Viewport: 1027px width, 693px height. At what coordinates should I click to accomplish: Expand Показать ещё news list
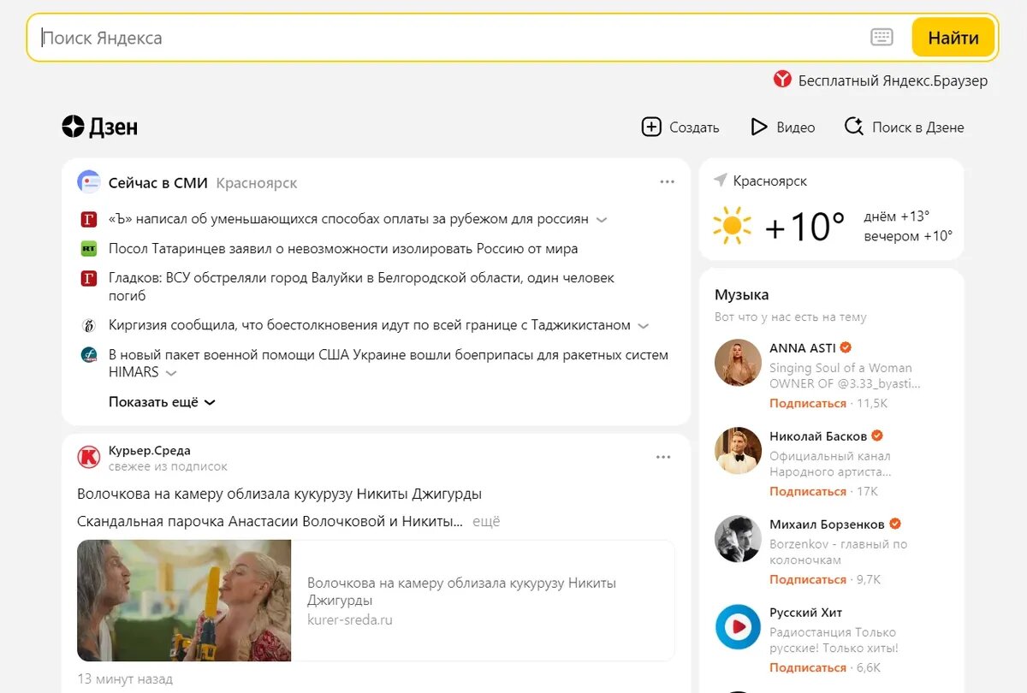pos(162,402)
